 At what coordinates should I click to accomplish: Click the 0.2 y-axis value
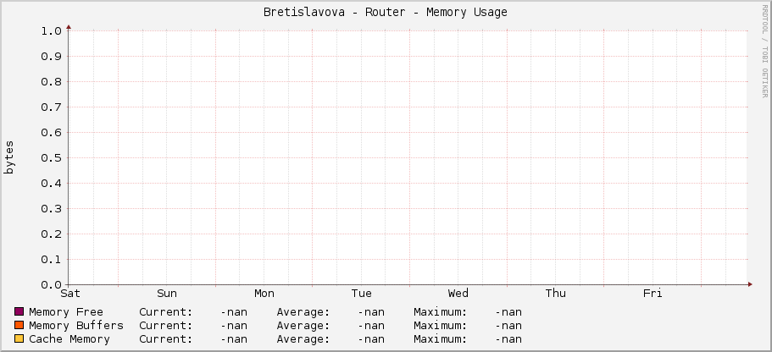click(51, 234)
